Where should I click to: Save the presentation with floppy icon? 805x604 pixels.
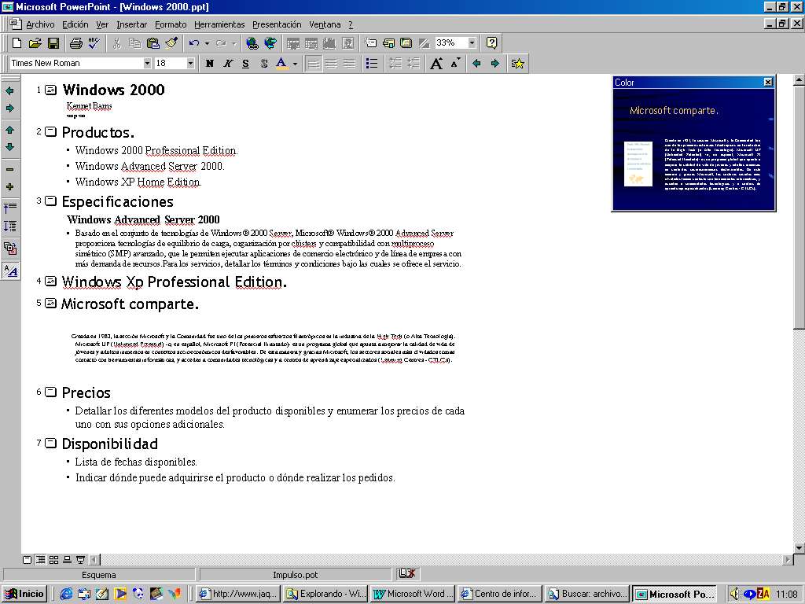click(53, 43)
